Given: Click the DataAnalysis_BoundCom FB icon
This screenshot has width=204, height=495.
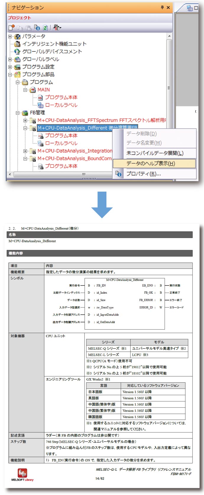Looking at the screenshot, I should pos(33,159).
